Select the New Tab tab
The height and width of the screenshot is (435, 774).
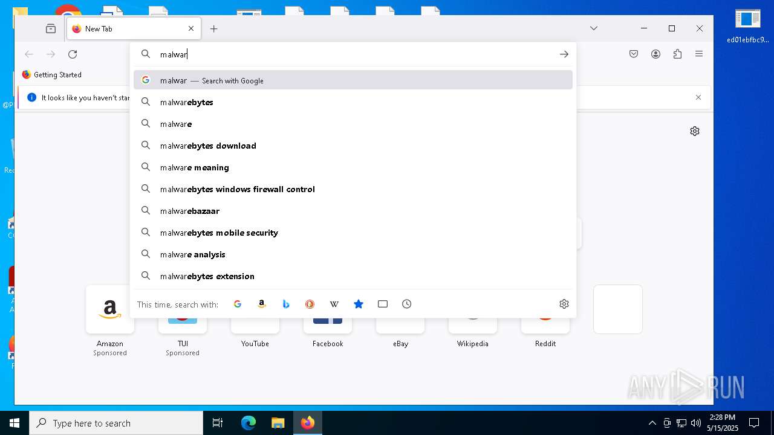point(134,28)
